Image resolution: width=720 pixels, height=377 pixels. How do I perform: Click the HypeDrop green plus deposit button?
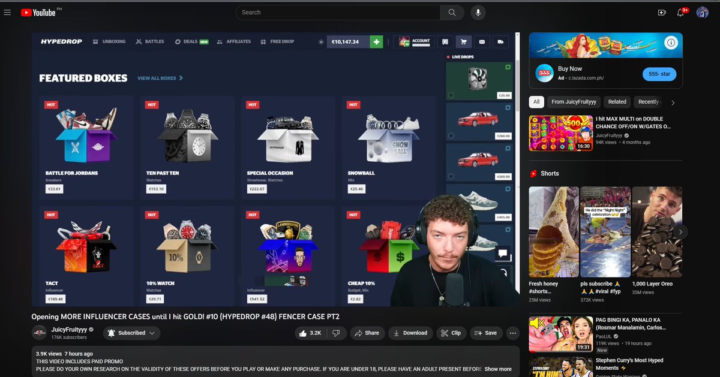coord(376,42)
